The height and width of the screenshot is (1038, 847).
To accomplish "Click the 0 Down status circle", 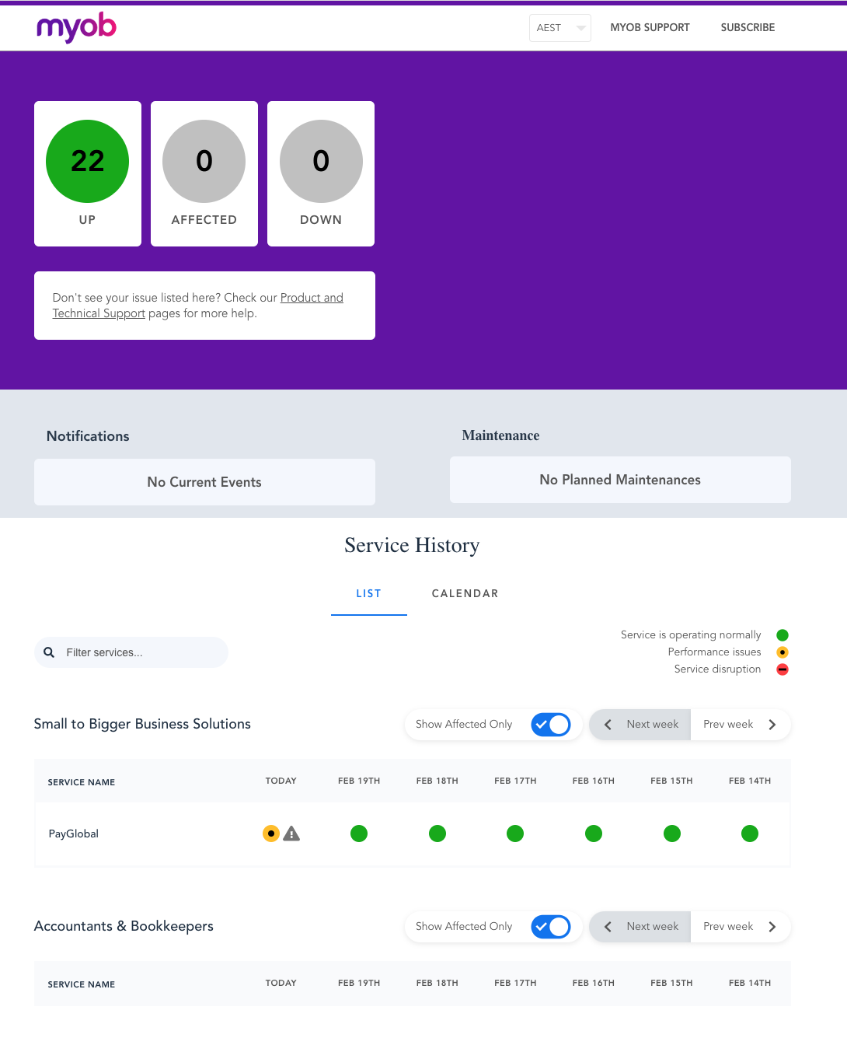I will pos(321,161).
